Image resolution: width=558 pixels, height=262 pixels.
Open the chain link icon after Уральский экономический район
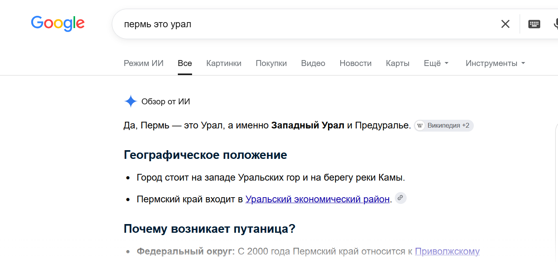(400, 198)
